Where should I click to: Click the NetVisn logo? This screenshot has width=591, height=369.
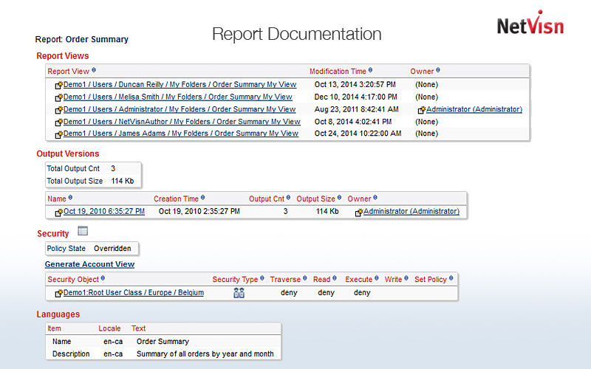click(530, 26)
